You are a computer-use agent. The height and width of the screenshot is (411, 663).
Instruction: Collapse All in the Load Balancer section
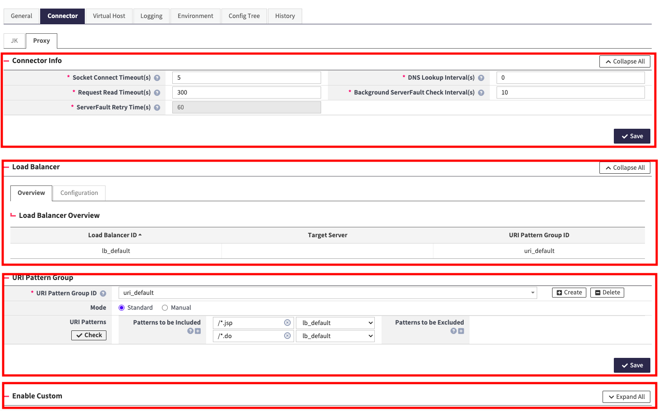625,167
